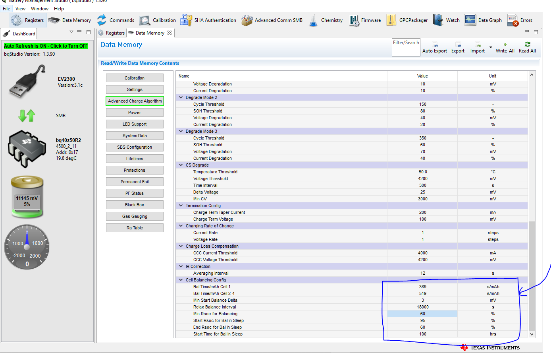Close the Data Memory tab
The width and height of the screenshot is (551, 353).
click(x=170, y=33)
